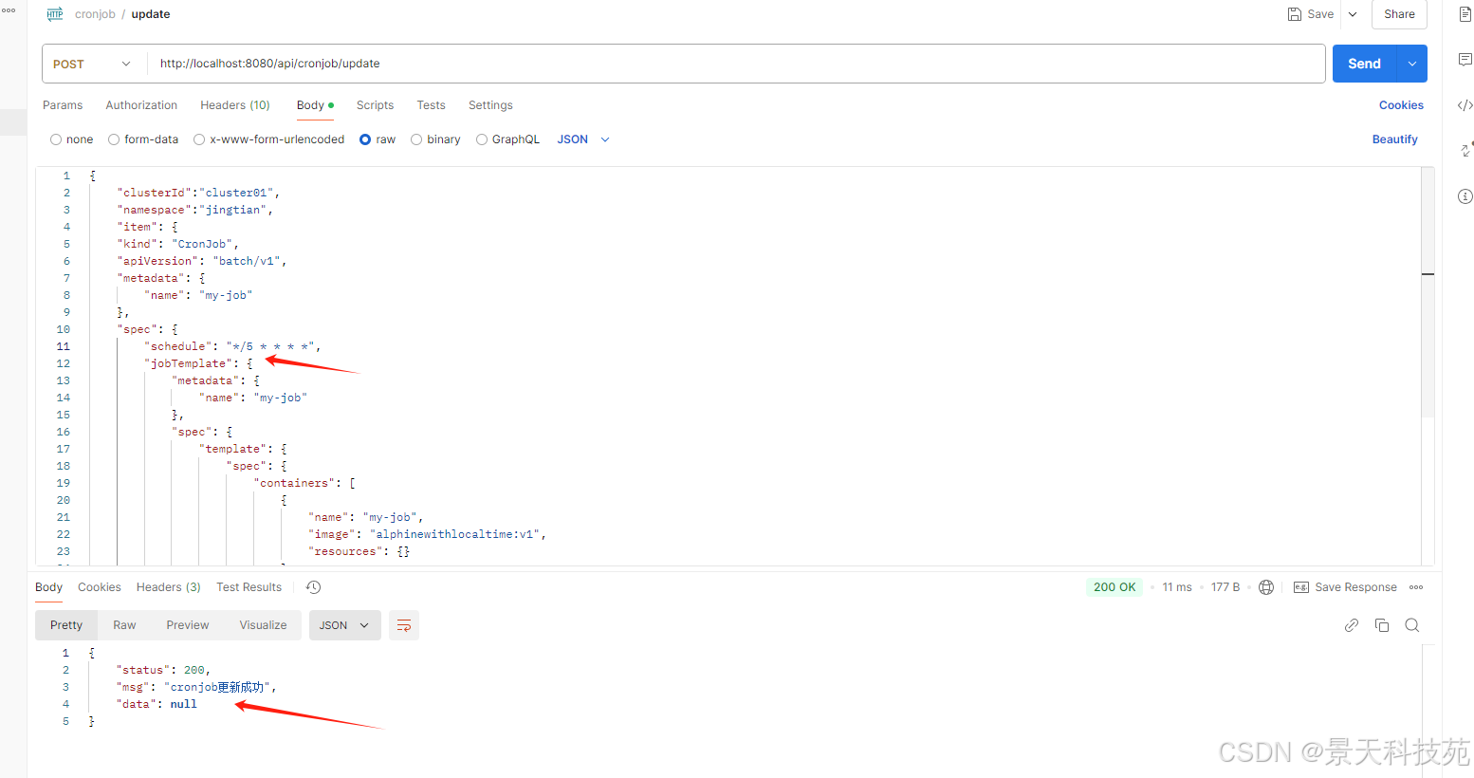Click the "data": null response line
Image resolution: width=1474 pixels, height=778 pixels.
point(157,704)
